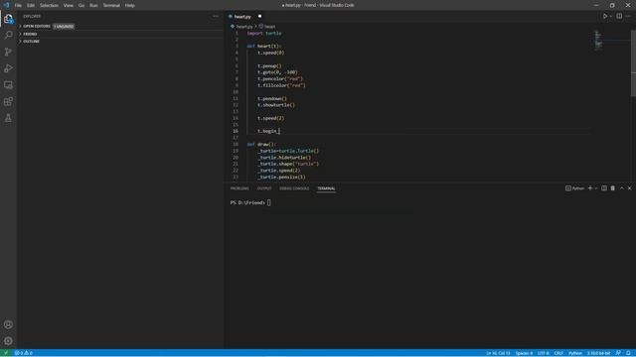The image size is (636, 357).
Task: Open the Explorer view in activity bar
Action: click(8, 19)
